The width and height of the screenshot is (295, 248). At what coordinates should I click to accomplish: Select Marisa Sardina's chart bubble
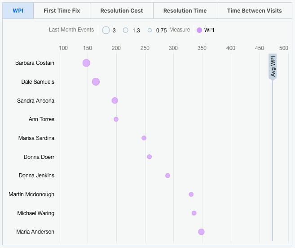[x=144, y=138]
